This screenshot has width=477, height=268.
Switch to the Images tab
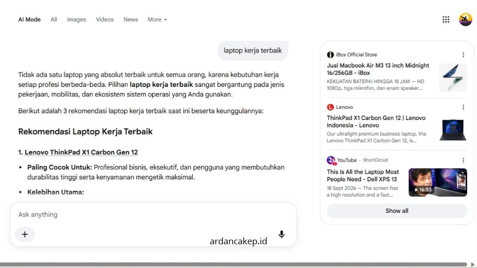76,20
